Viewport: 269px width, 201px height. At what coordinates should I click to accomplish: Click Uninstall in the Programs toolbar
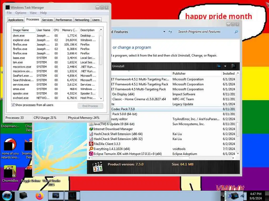click(118, 66)
